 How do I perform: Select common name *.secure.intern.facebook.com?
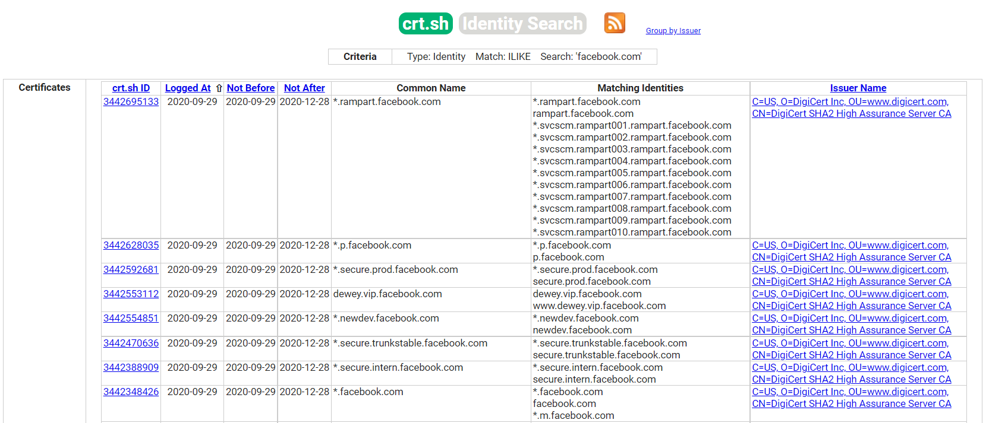coord(398,367)
